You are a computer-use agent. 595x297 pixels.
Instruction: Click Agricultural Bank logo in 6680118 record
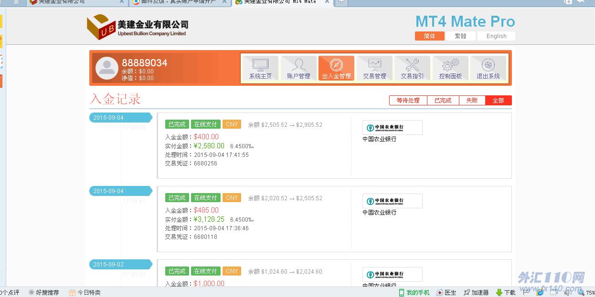pyautogui.click(x=393, y=201)
